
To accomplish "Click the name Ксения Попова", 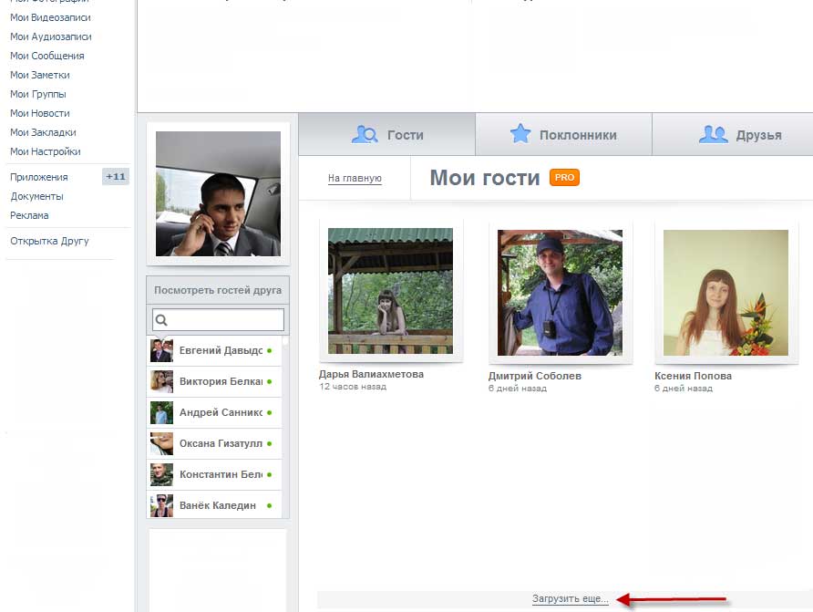I will pyautogui.click(x=694, y=376).
